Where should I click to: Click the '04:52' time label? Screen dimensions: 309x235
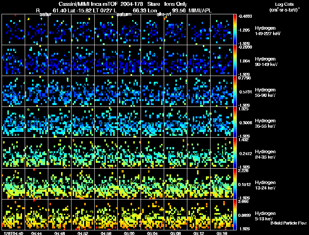click(83, 233)
